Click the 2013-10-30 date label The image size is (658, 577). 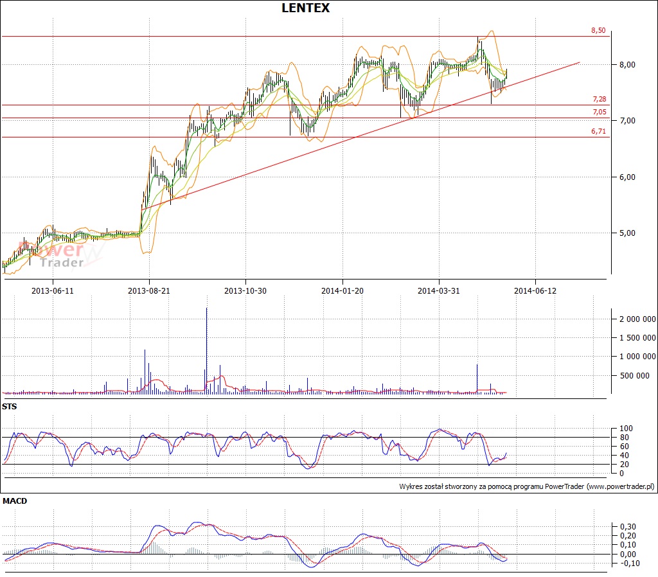[x=245, y=291]
